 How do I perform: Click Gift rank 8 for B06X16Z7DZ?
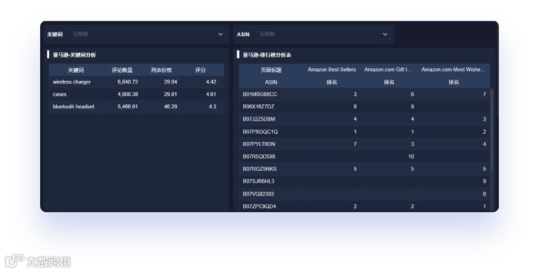tap(412, 106)
